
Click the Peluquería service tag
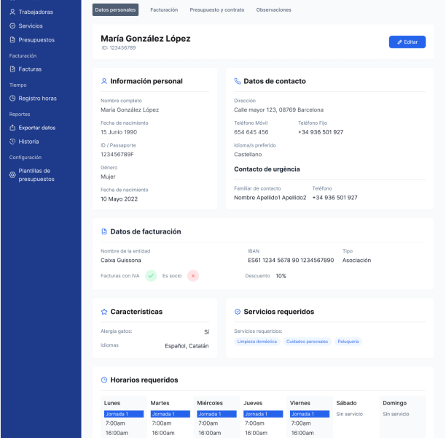tap(348, 342)
